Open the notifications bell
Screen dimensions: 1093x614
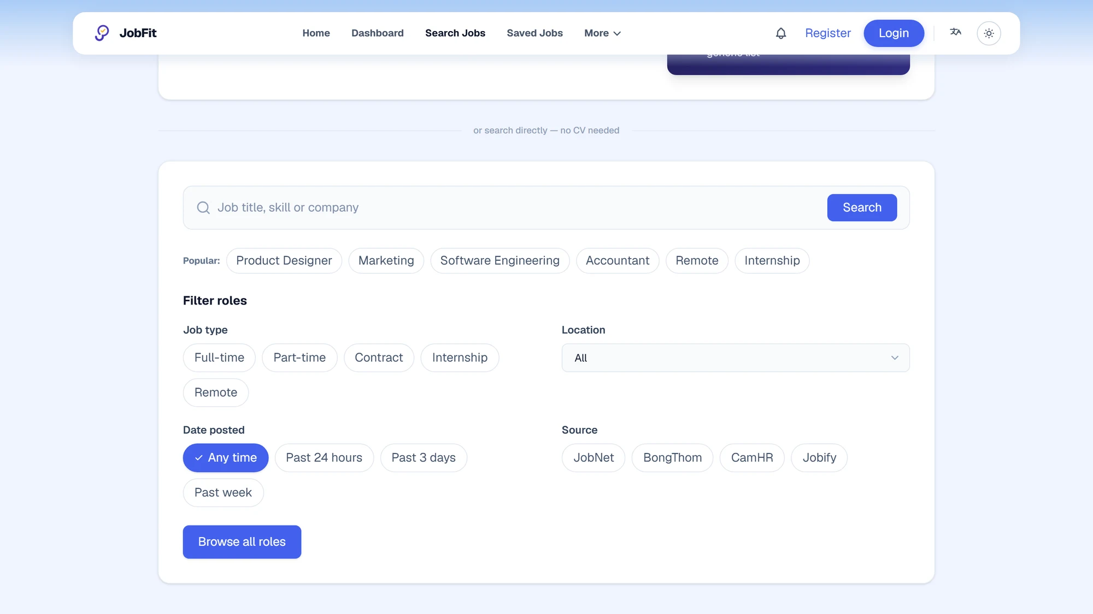[x=781, y=33]
